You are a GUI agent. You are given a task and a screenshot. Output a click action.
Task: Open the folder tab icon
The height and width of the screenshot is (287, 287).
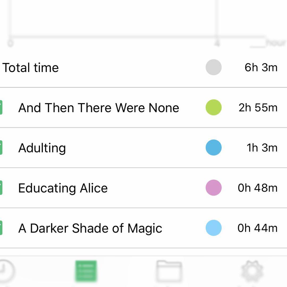click(169, 272)
